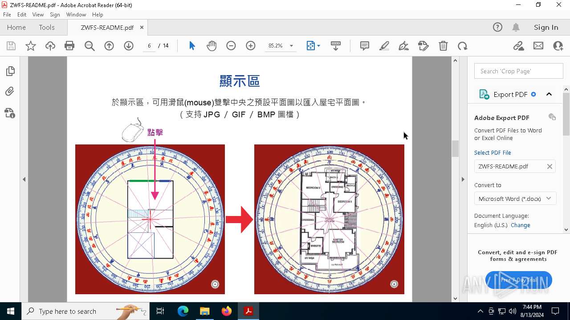Go to next page arrow
The height and width of the screenshot is (320, 570).
[129, 46]
